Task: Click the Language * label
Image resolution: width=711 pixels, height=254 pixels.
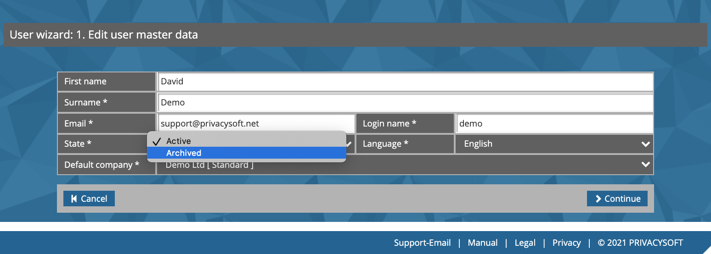Action: tap(385, 144)
